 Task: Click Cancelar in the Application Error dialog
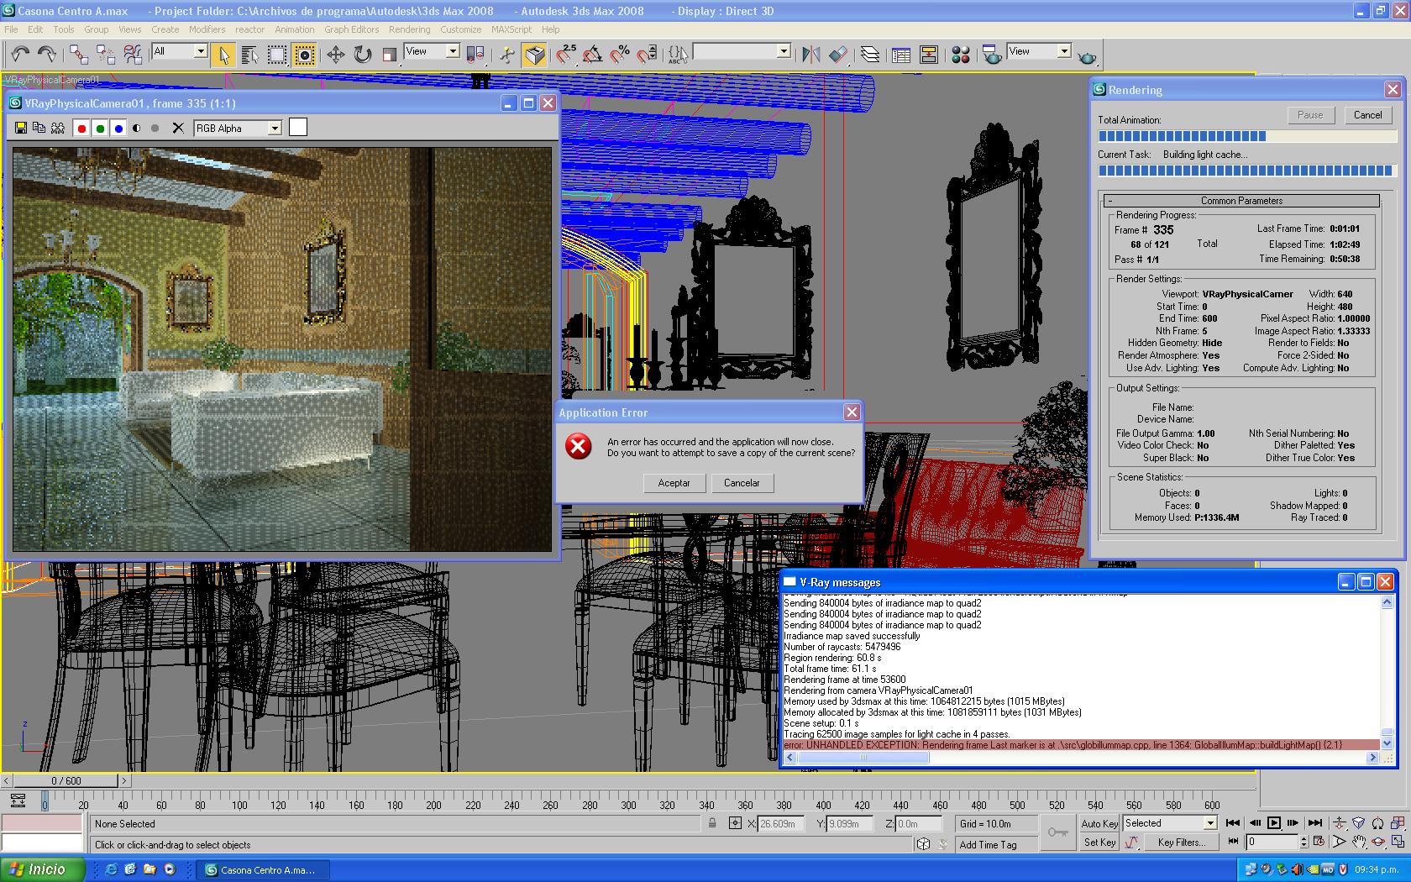coord(742,483)
